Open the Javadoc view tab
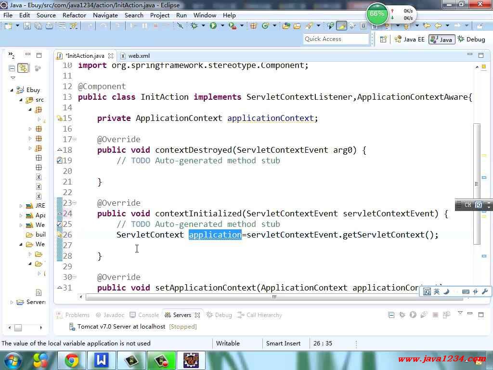The width and height of the screenshot is (493, 370). (110, 315)
